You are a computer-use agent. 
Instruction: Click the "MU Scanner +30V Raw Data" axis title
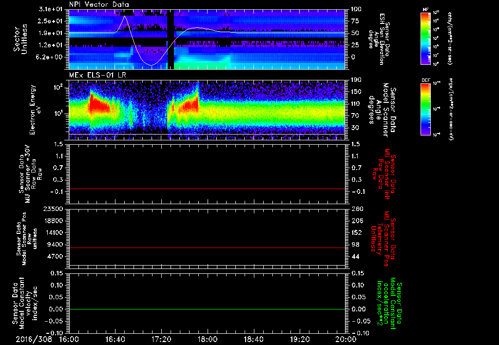tap(30, 174)
